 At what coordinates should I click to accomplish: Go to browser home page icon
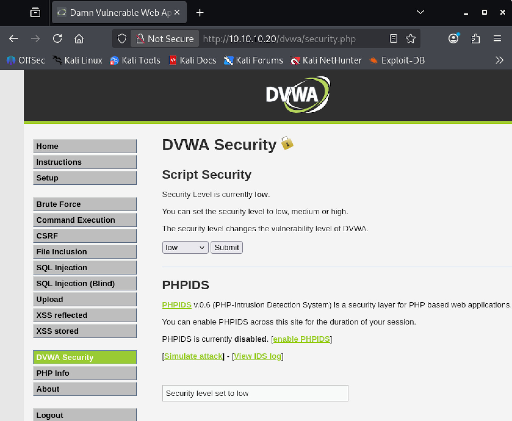coord(79,39)
